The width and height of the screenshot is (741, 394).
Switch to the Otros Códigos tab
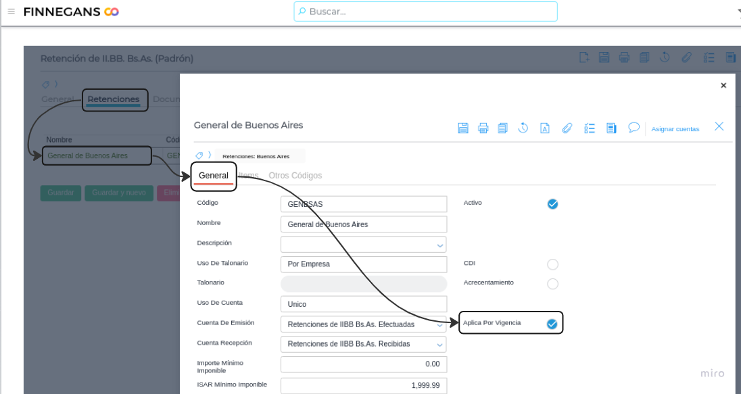coord(295,176)
